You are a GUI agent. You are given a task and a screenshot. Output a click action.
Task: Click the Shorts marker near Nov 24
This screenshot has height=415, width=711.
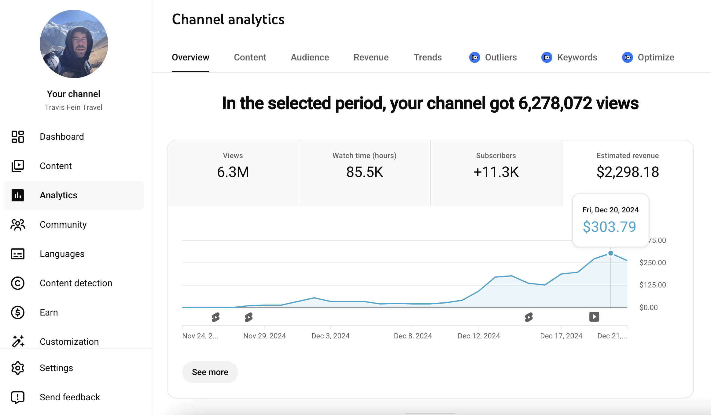[216, 317]
